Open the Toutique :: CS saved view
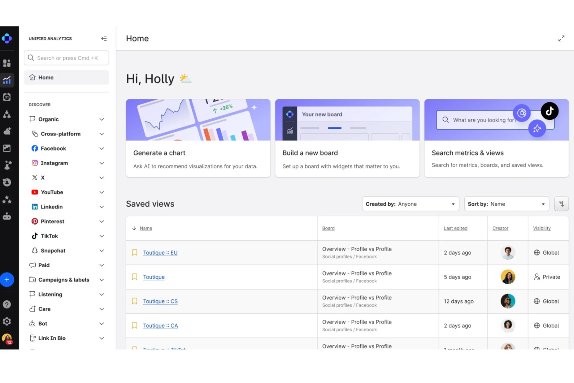Image resolution: width=574 pixels, height=383 pixels. (x=160, y=301)
